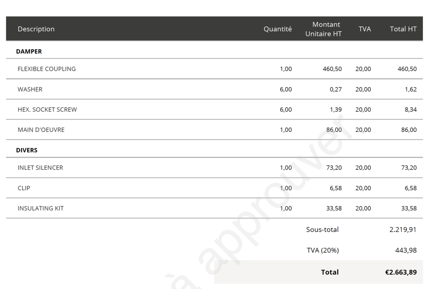Select the INLET SILENCER line item

(x=40, y=168)
